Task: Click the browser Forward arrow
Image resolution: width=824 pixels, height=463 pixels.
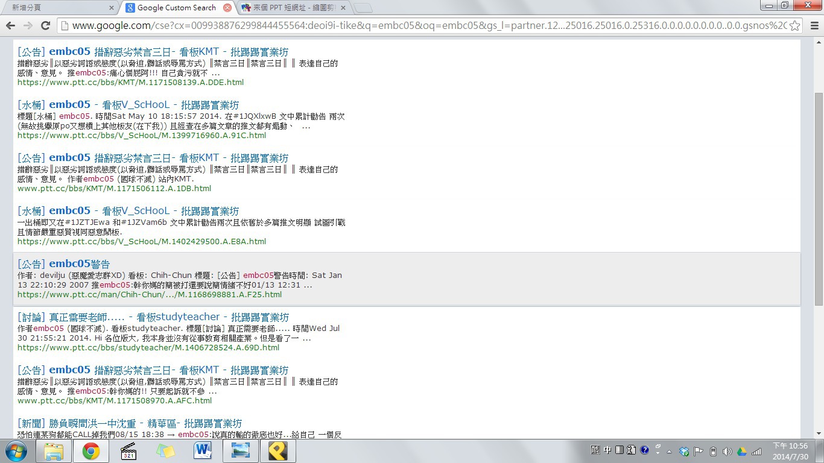Action: (28, 25)
